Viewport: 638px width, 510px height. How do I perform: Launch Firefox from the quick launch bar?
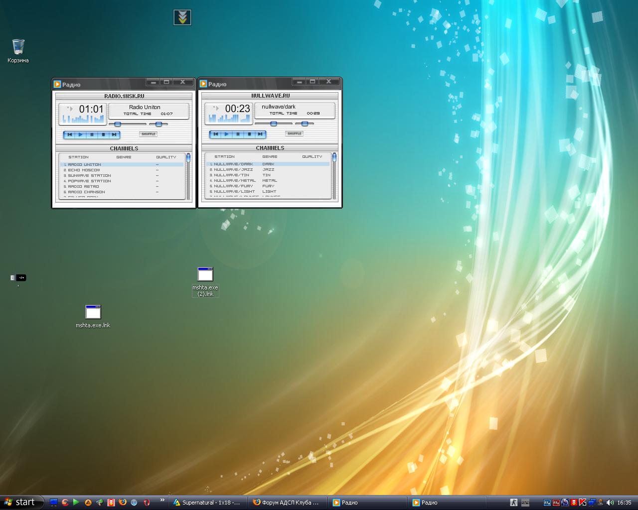(x=123, y=503)
